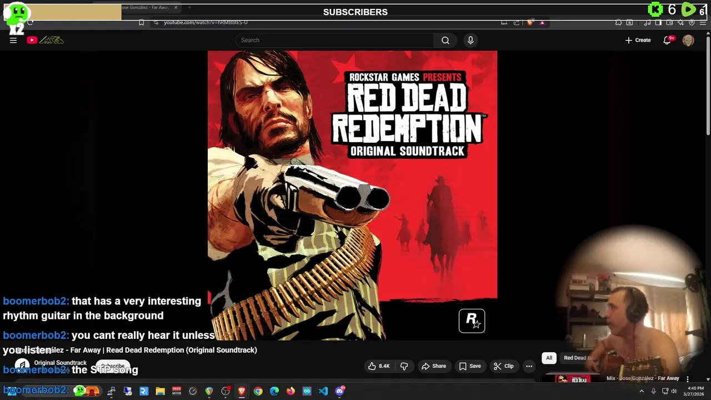Open the browser extensions puzzle icon
The width and height of the screenshot is (711, 400).
[618, 22]
